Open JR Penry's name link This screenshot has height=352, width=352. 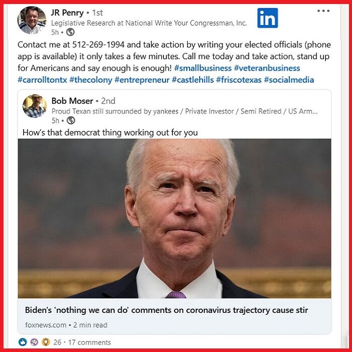pos(67,13)
